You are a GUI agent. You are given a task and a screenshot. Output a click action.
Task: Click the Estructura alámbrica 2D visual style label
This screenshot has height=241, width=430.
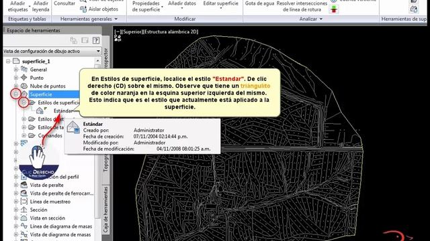coord(171,31)
